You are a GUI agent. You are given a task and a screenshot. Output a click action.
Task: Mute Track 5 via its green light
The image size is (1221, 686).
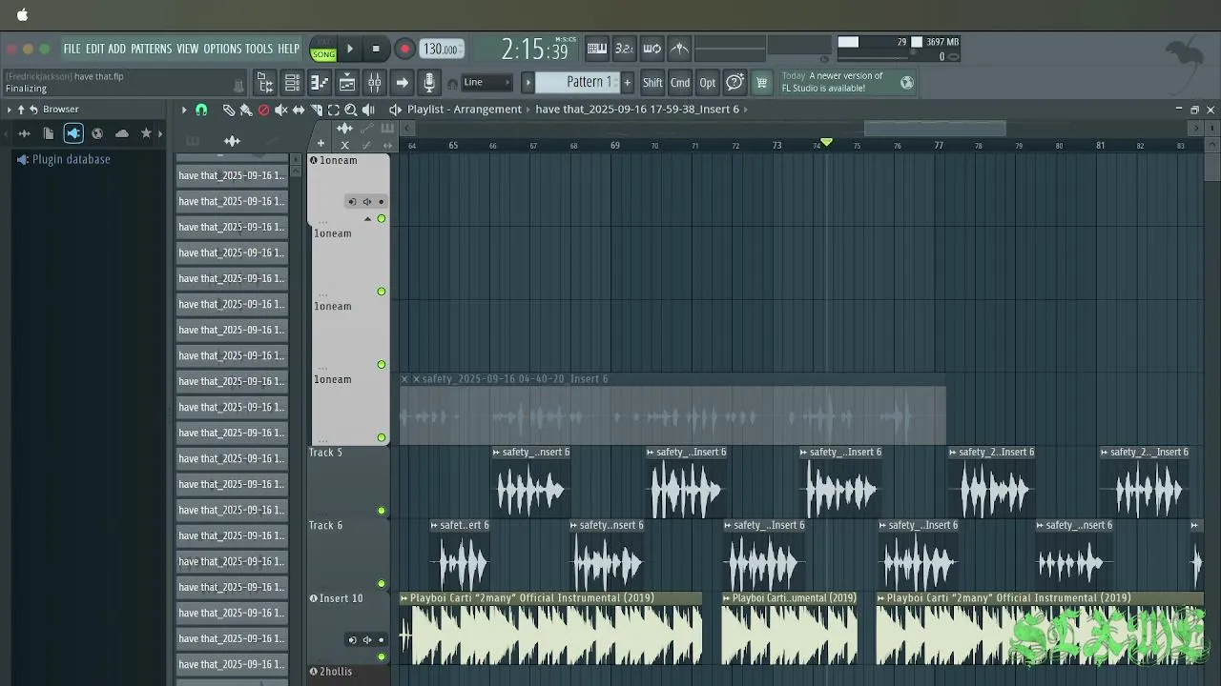click(382, 511)
